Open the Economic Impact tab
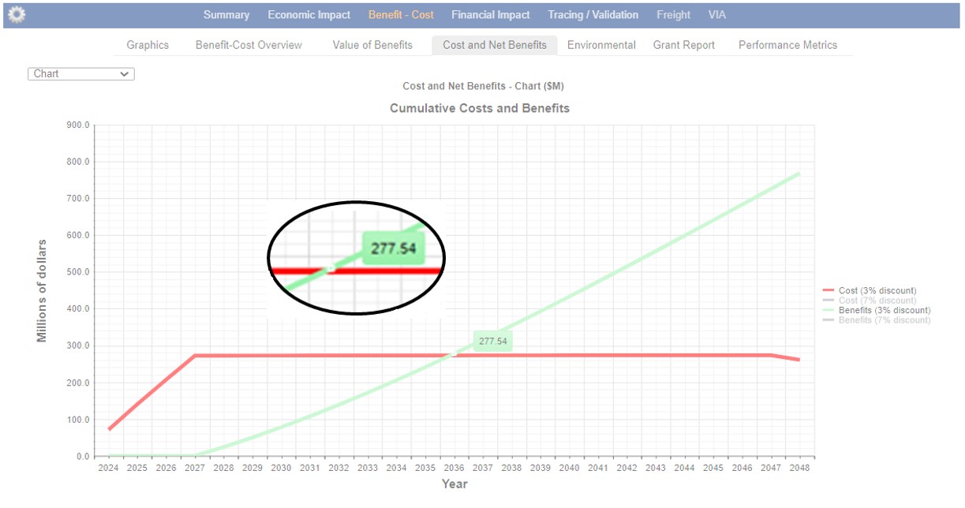The height and width of the screenshot is (508, 965). 309,15
